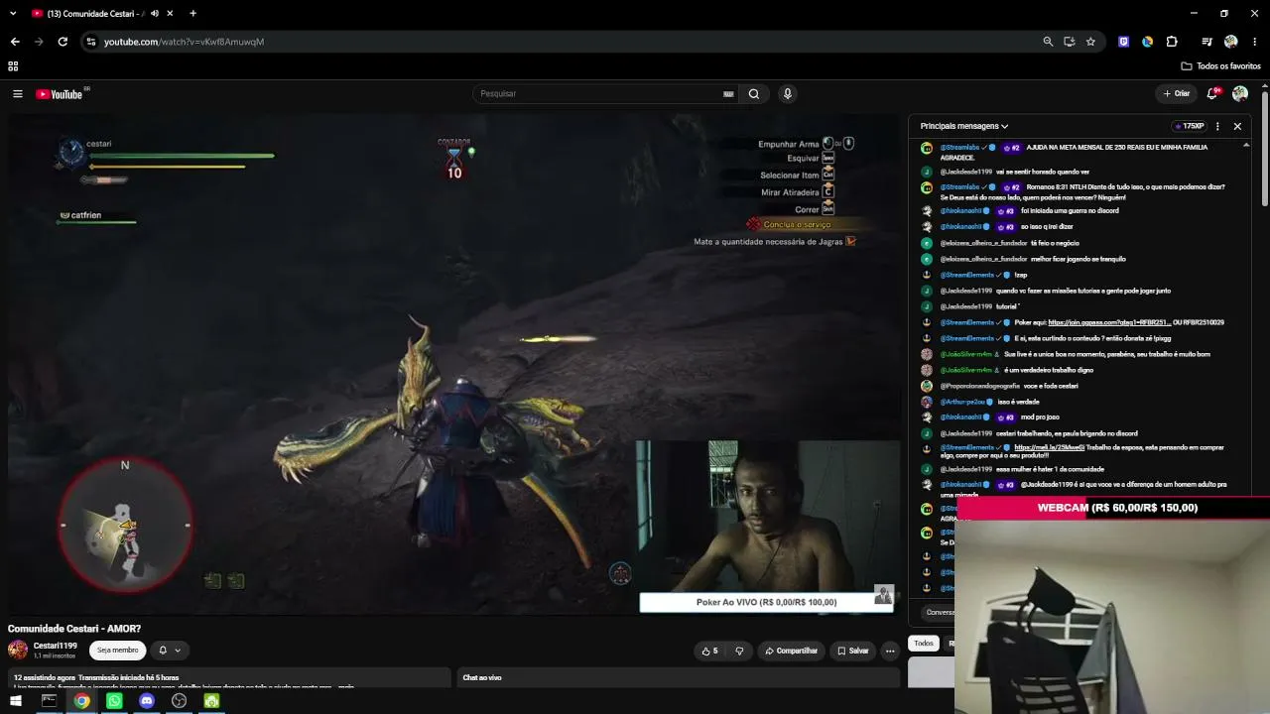Open the cast/install icon in address bar
The height and width of the screenshot is (714, 1270).
pos(1070,42)
